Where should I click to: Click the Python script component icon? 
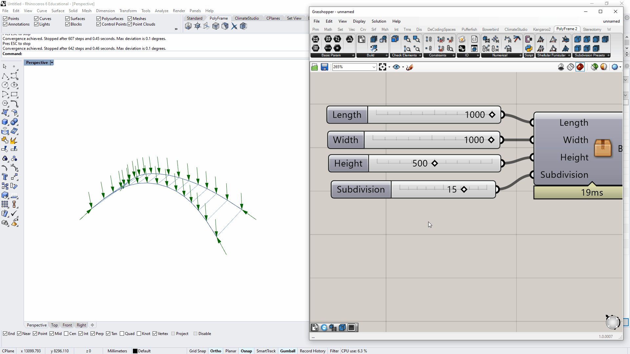529,49
